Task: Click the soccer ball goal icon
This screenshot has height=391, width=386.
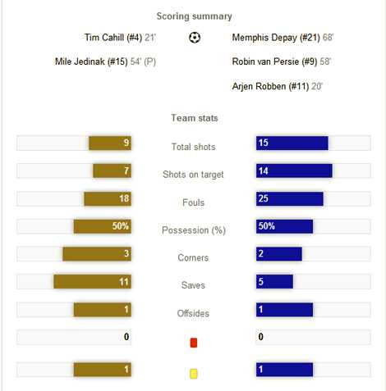Action: coord(195,38)
